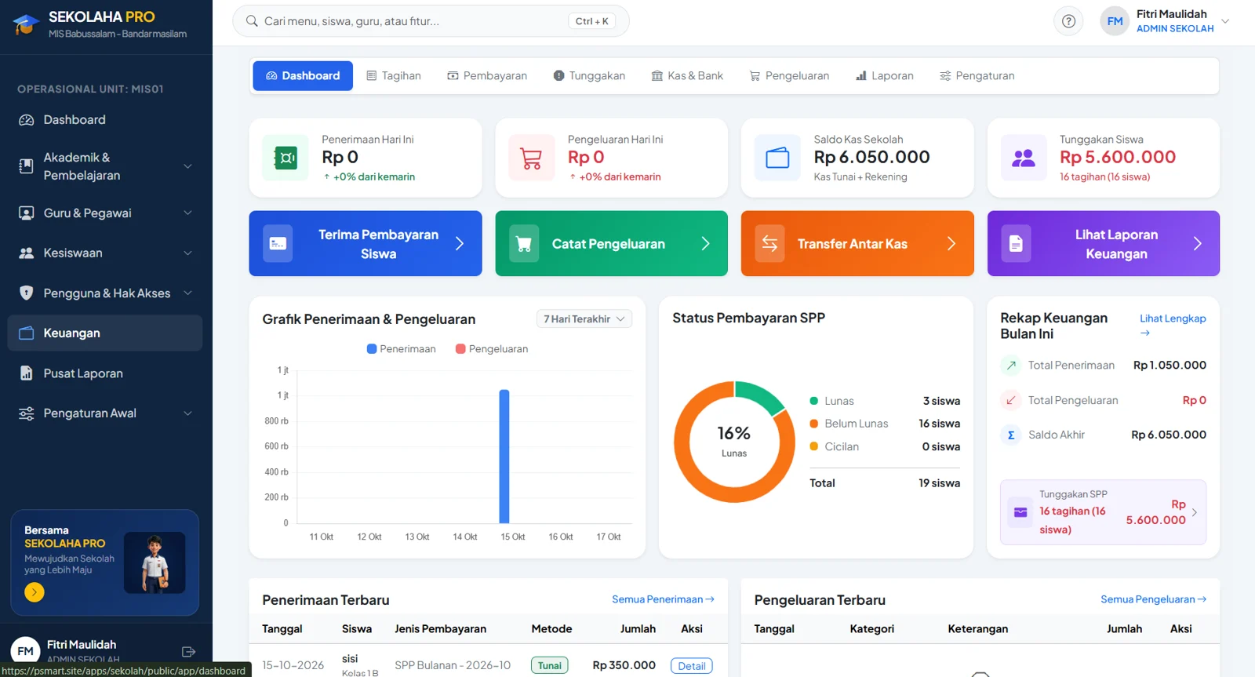Viewport: 1255px width, 677px height.
Task: Toggle the Pengeluaran legend in chart
Action: point(492,349)
